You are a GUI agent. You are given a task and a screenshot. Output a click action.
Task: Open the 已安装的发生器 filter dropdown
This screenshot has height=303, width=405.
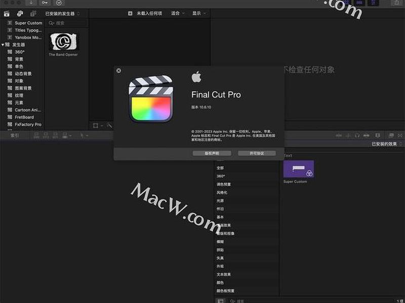tap(62, 14)
